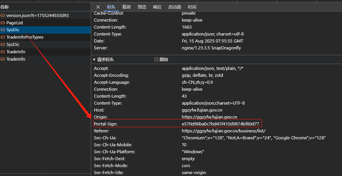Click the request Content-Type value charset=UTF-8
The width and height of the screenshot is (342, 176).
click(213, 103)
